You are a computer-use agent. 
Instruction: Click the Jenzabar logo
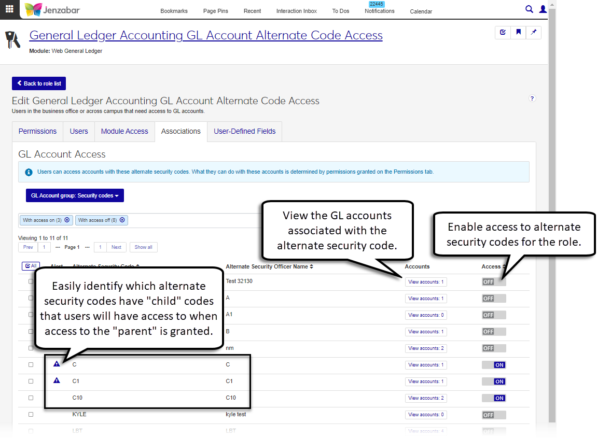pyautogui.click(x=52, y=9)
